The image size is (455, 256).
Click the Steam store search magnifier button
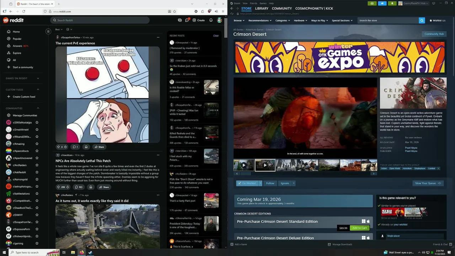click(x=422, y=20)
